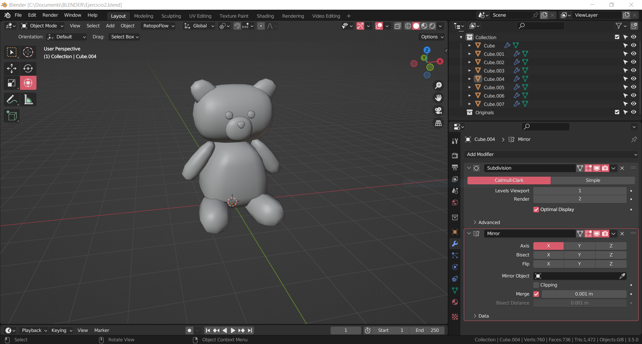
Task: Switch to the Sculpting workspace tab
Action: (171, 16)
